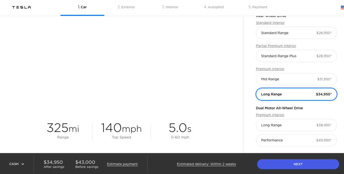Viewport: 344px width, 174px height.
Task: Click the 325mi Range figure
Action: tap(63, 131)
